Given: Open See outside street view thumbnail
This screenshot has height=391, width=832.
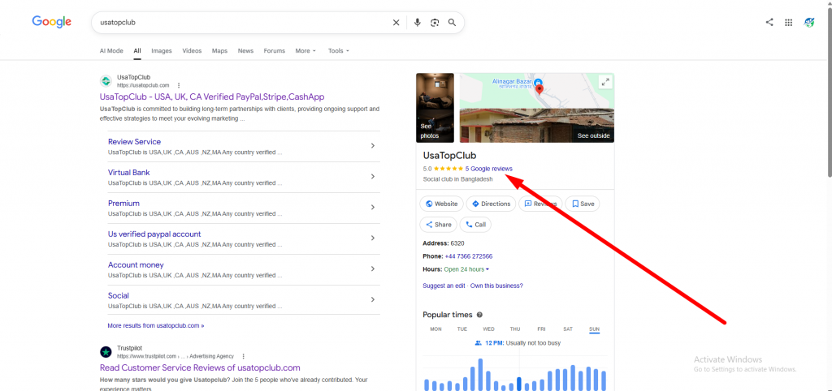Looking at the screenshot, I should pyautogui.click(x=537, y=126).
